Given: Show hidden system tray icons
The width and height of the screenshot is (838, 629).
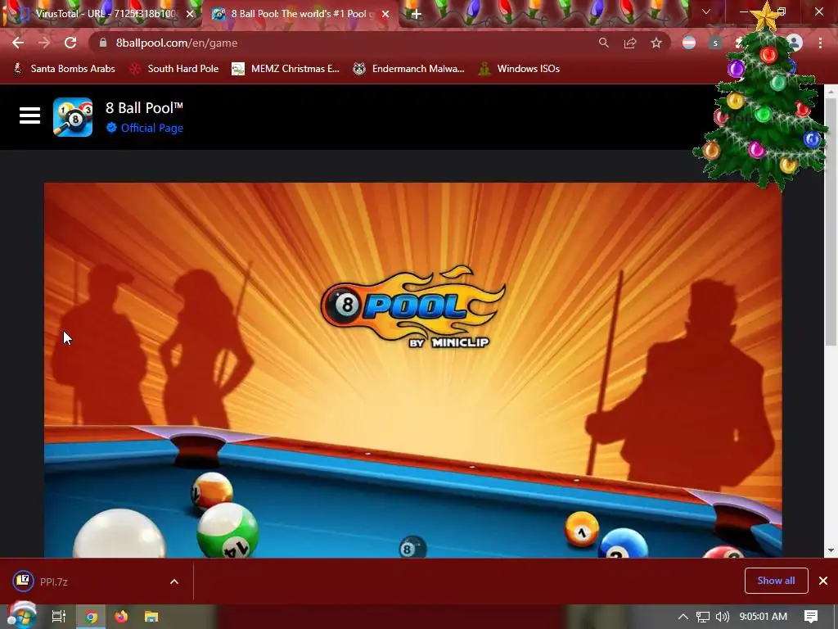Looking at the screenshot, I should 683,617.
